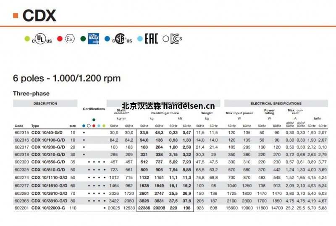Click the 'Static moment*' column header
The width and height of the screenshot is (336, 226).
point(121,111)
